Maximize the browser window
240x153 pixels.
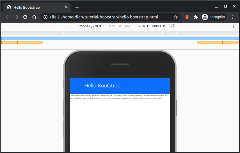click(225, 6)
